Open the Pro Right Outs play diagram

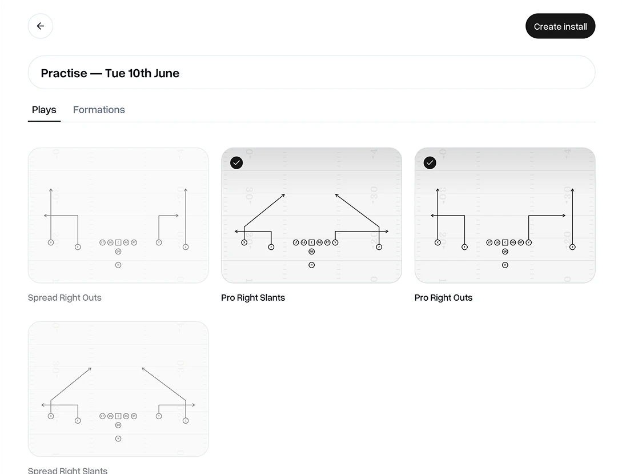pyautogui.click(x=505, y=215)
